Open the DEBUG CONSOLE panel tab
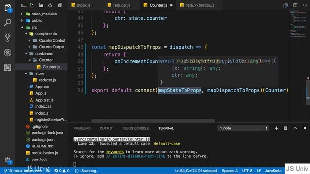Screen dimensions: 310x174 point(136,128)
